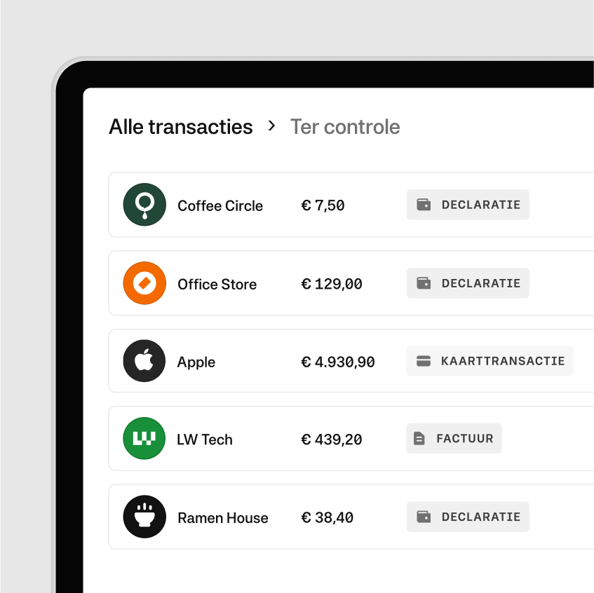Click the KAARTTRANSACTIE label on Apple row
Image resolution: width=594 pixels, height=593 pixels.
503,361
